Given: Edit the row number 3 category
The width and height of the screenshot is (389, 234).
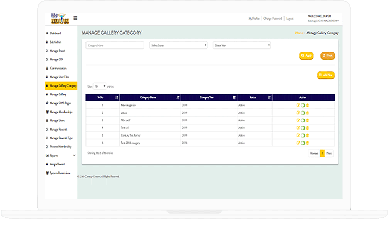Looking at the screenshot, I should tap(298, 120).
